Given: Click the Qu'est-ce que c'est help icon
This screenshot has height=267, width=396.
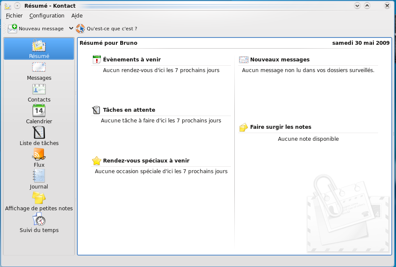Looking at the screenshot, I should (80, 29).
